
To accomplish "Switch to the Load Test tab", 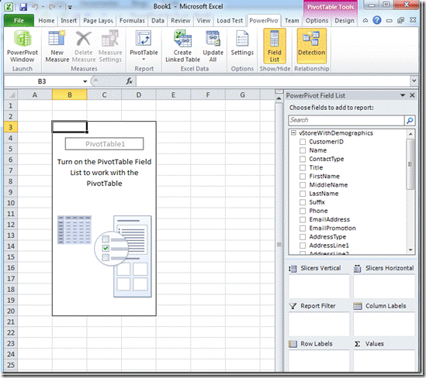I will [x=230, y=21].
